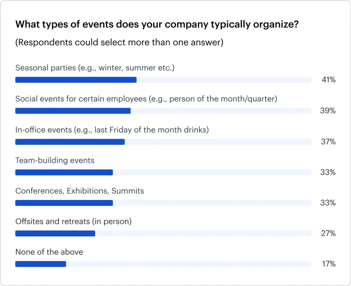351x286 pixels.
Task: Click the Seasonal parties blue progress bar
Action: 76,80
